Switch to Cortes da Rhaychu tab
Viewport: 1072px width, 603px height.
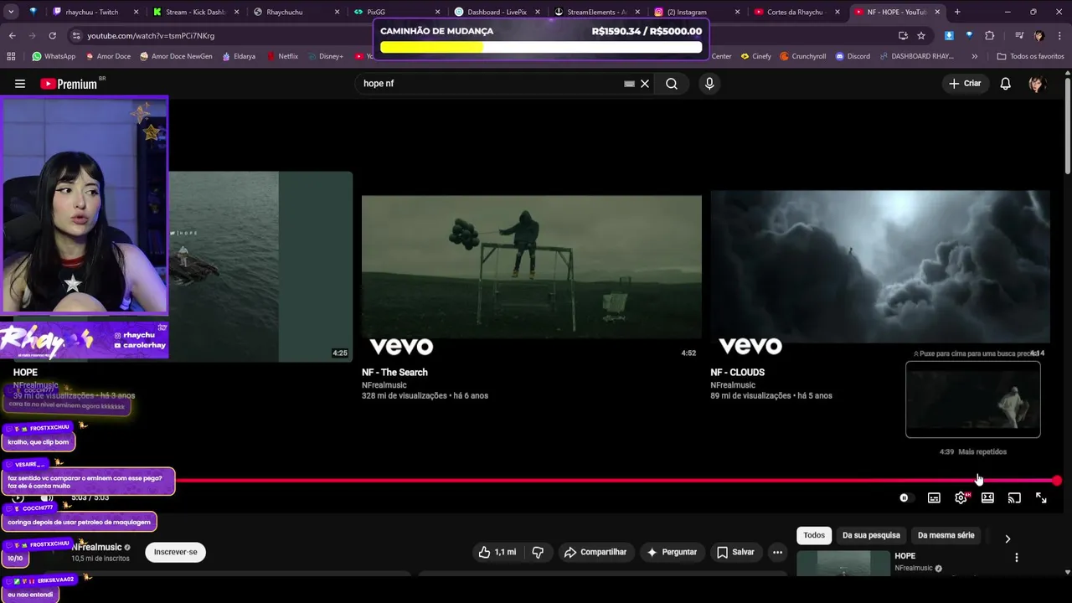[794, 12]
